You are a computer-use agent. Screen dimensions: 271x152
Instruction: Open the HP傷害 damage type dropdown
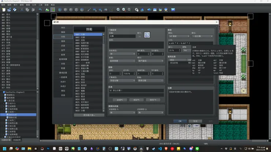(x=179, y=36)
